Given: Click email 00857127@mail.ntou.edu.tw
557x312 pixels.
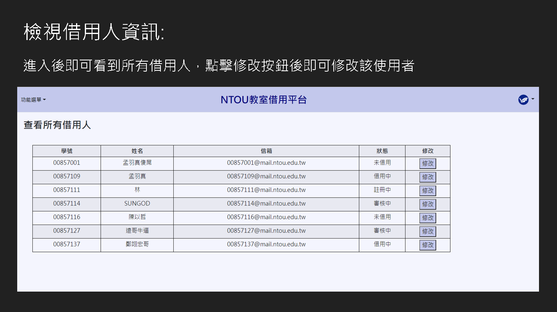Looking at the screenshot, I should click(x=266, y=231).
